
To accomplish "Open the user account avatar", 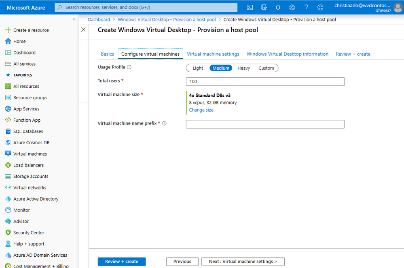I will pyautogui.click(x=398, y=7).
